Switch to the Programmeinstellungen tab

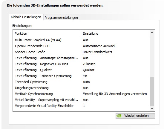[61, 18]
